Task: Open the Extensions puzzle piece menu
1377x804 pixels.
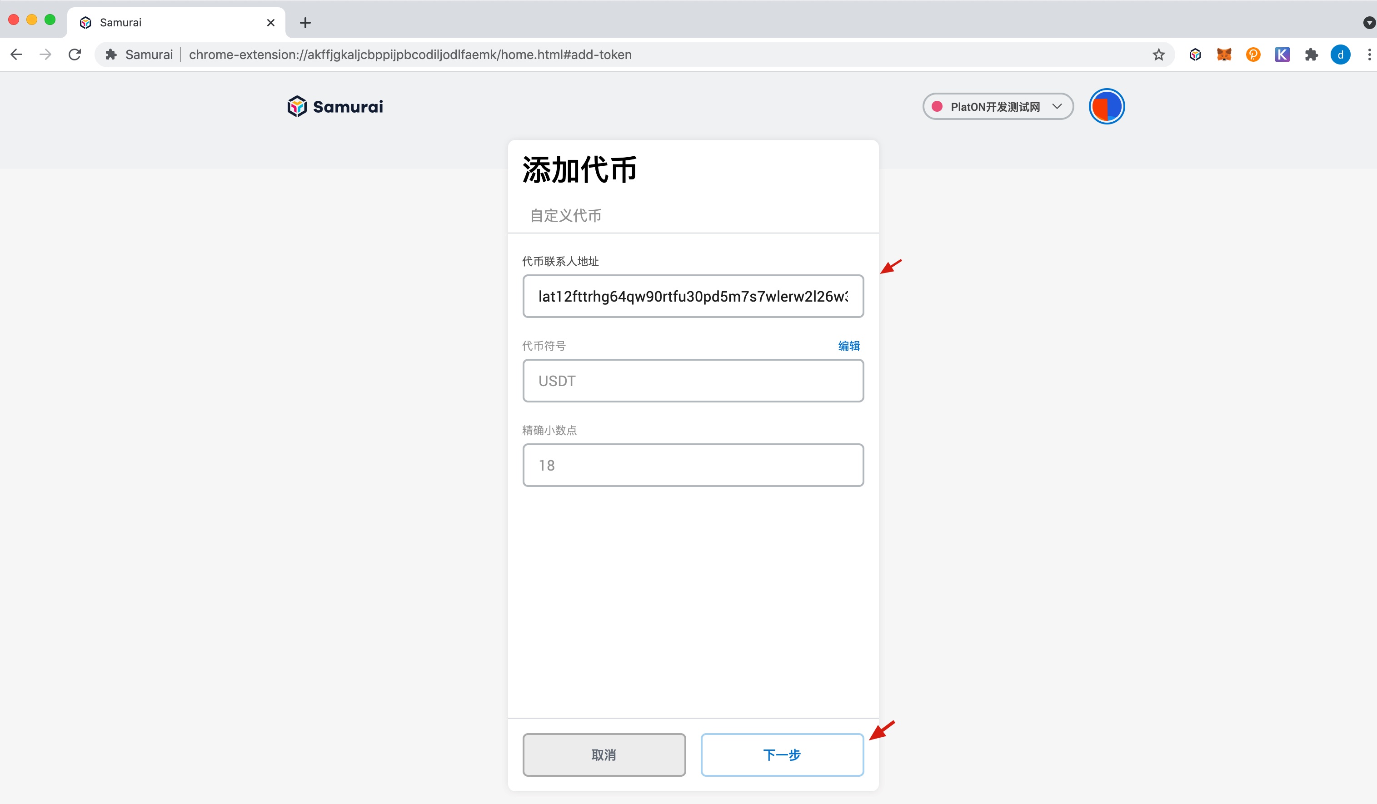Action: pos(1312,54)
